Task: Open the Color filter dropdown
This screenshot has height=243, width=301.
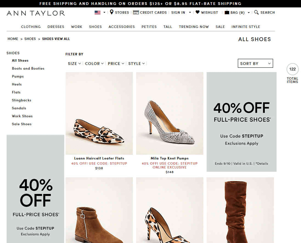Action: point(94,64)
